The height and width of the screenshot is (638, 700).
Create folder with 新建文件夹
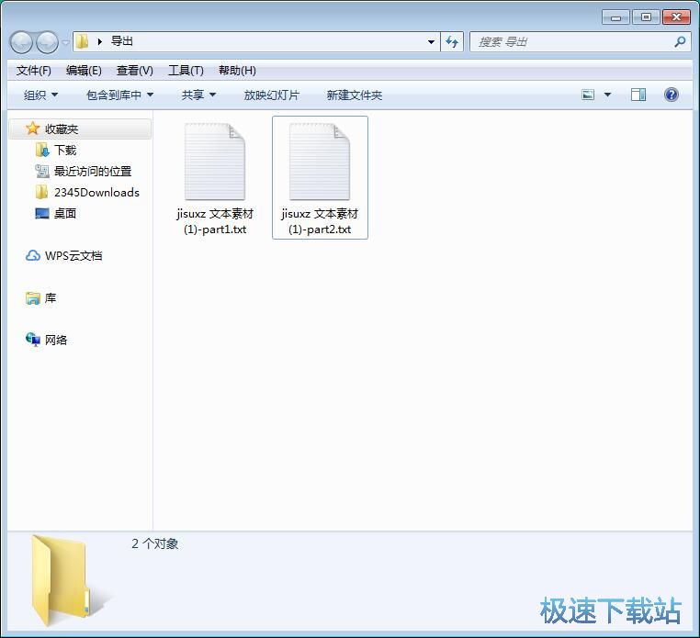click(354, 95)
